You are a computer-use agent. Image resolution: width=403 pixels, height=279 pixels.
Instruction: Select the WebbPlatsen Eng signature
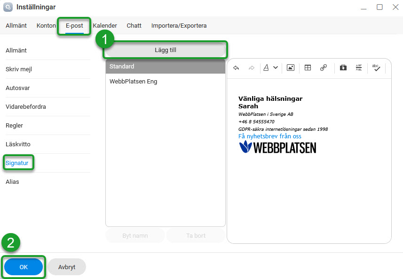(134, 82)
